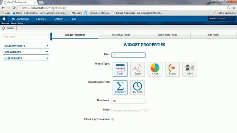Viewport: 237px width, 133px height.
Task: Go back in the browser
Action: 3,8
